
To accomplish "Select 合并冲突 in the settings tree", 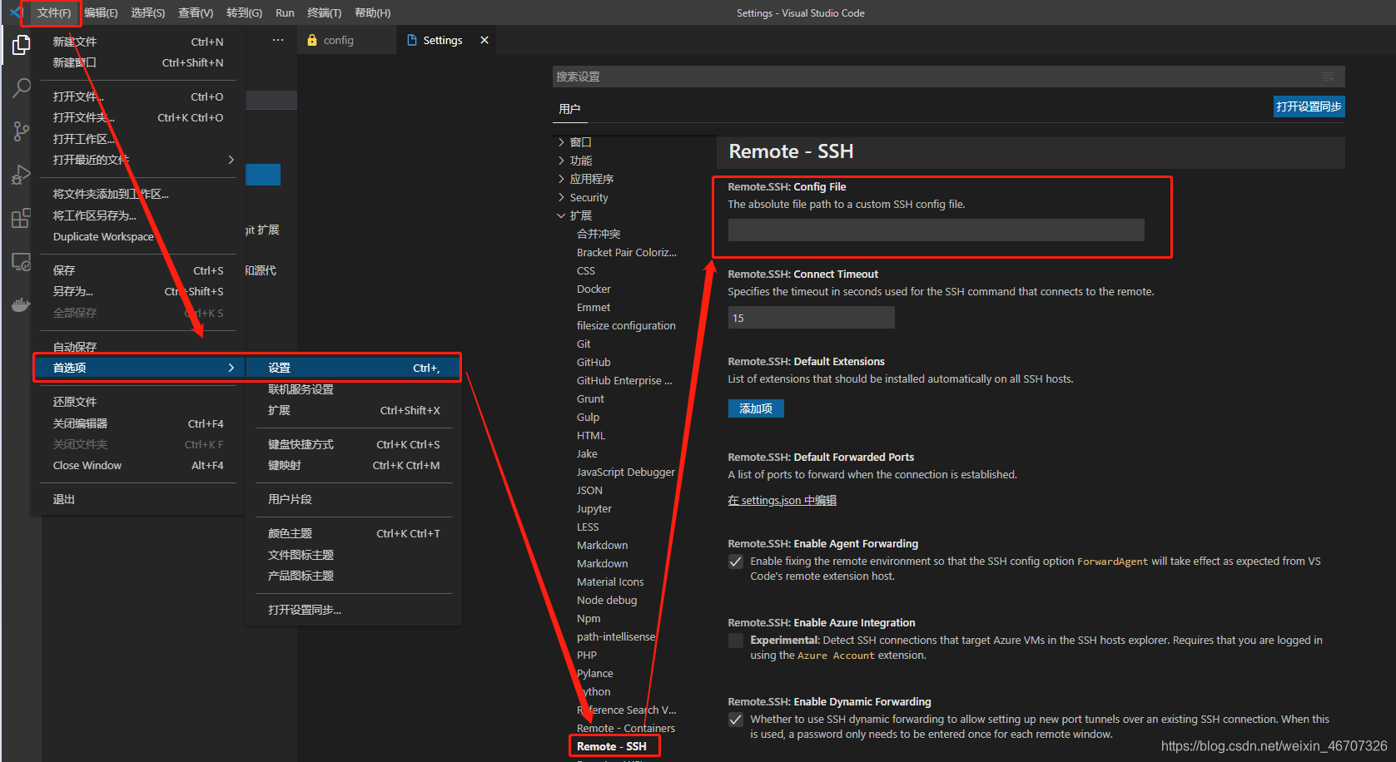I will (599, 234).
